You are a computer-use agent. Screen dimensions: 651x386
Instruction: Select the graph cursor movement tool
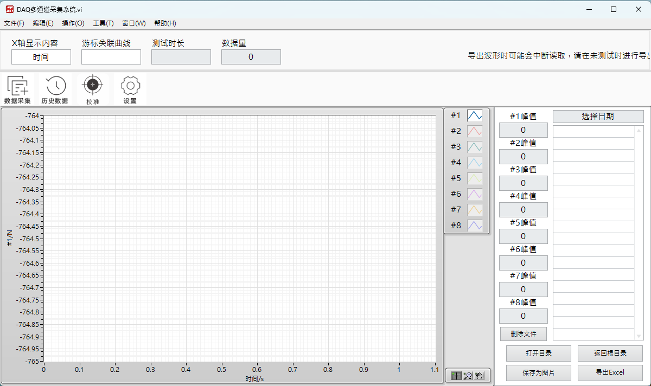click(x=456, y=375)
